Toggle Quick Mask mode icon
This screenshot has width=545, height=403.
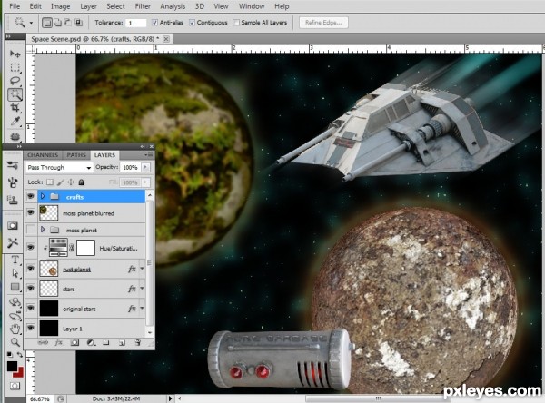click(15, 386)
